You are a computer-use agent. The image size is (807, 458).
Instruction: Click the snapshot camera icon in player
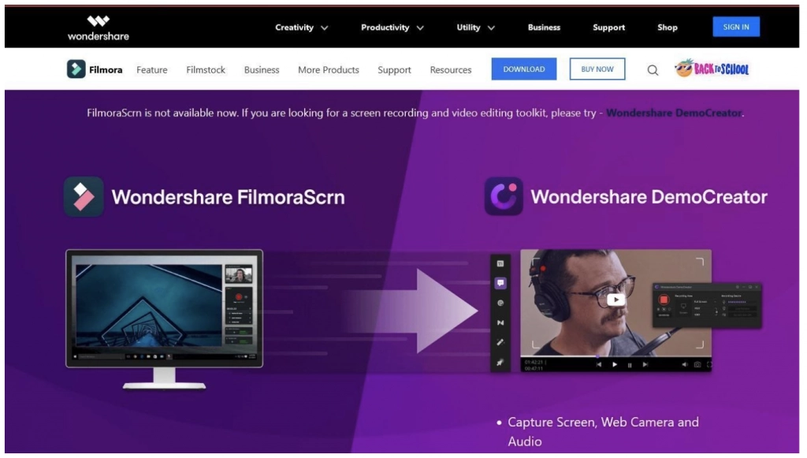coord(697,365)
